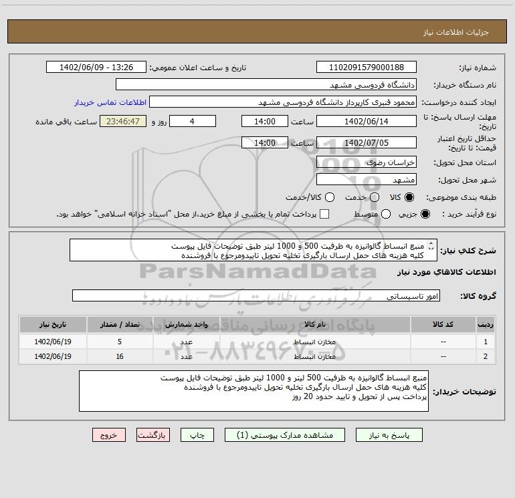The height and width of the screenshot is (498, 515).
Task: Click the شهر محل تحویل field مشهد
Action: pos(367,179)
